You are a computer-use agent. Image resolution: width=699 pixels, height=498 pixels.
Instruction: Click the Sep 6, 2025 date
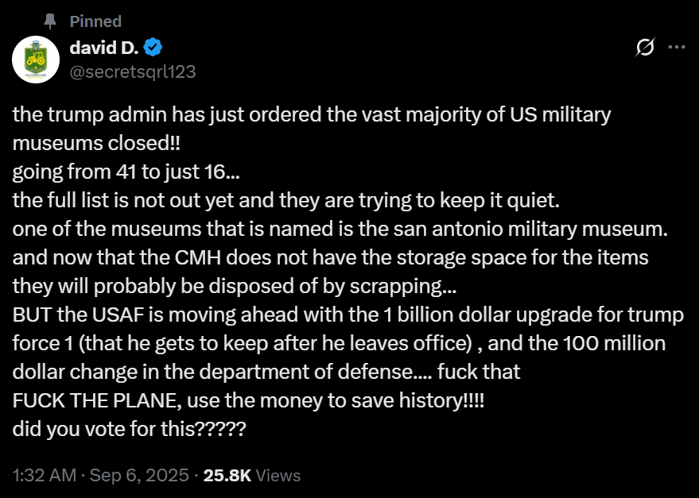139,476
